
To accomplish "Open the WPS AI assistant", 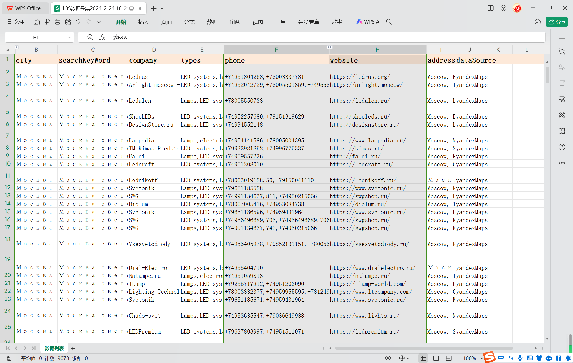I will [x=368, y=22].
